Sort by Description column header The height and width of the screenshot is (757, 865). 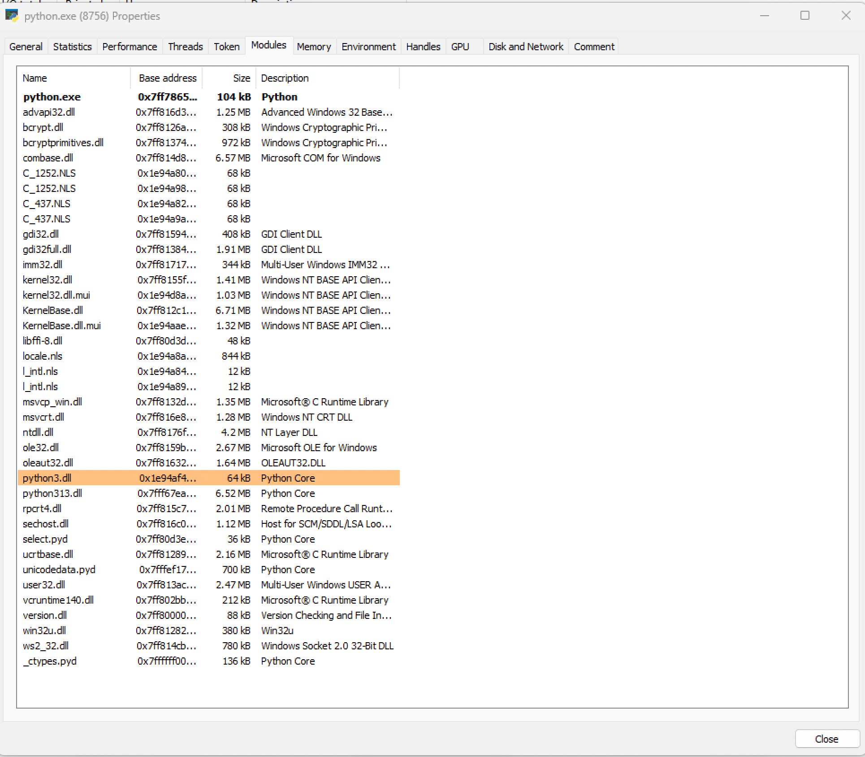(x=327, y=78)
